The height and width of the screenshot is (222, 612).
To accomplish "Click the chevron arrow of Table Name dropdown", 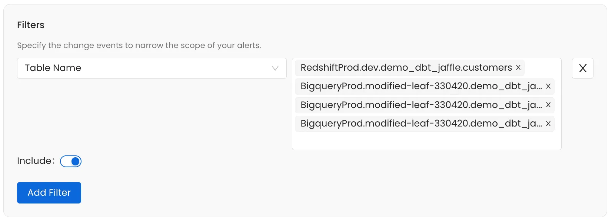I will (x=275, y=68).
